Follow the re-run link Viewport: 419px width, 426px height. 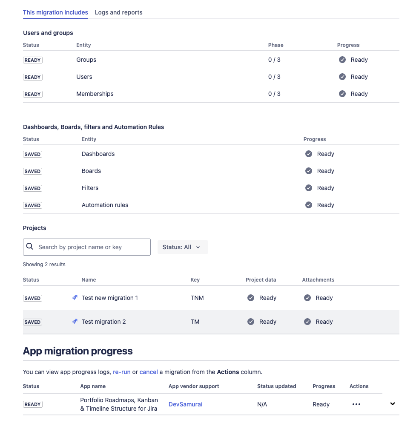[x=122, y=372]
